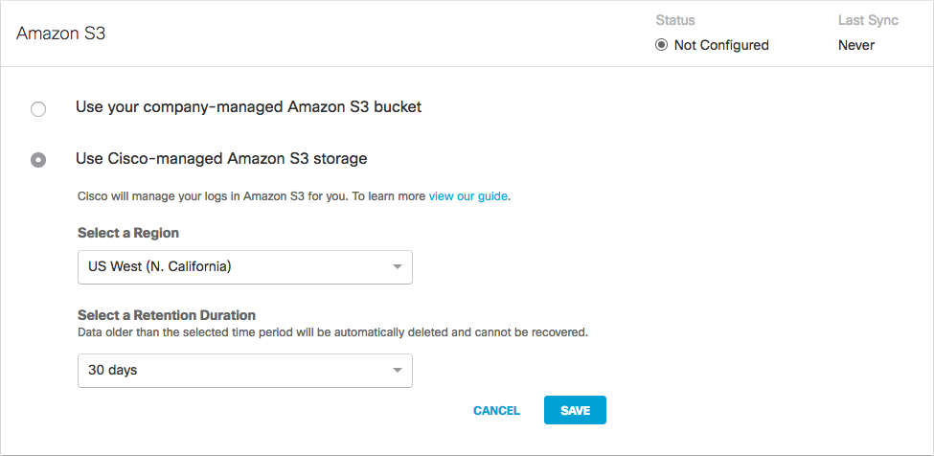The height and width of the screenshot is (456, 934).
Task: Expand the Retention Duration dropdown arrow
Action: tap(398, 371)
